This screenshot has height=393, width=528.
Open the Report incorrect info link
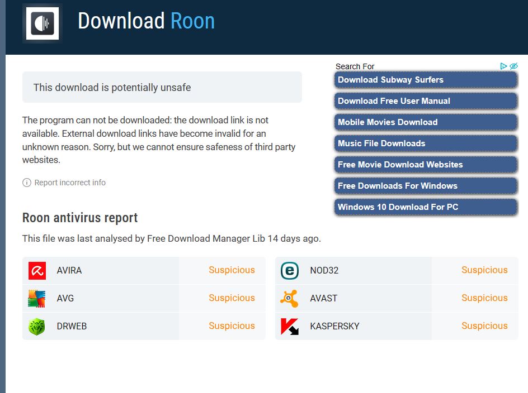70,183
